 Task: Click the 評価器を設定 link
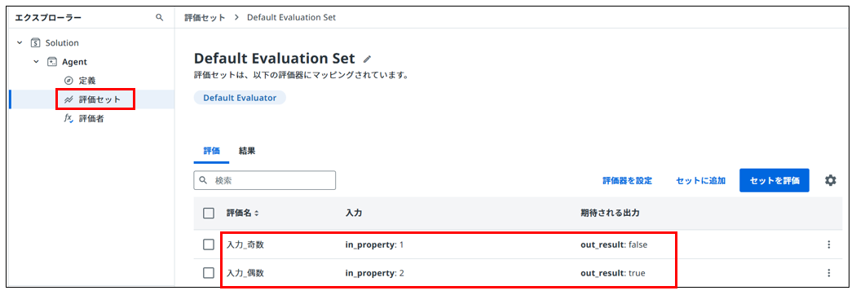tap(627, 180)
